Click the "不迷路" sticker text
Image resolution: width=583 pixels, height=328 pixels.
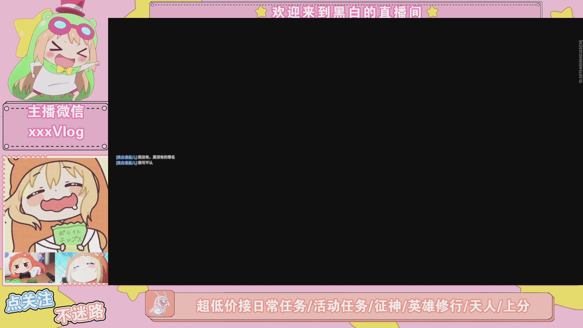pos(80,313)
